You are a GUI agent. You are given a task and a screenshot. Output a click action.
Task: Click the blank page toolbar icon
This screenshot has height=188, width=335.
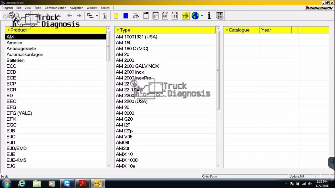click(146, 16)
